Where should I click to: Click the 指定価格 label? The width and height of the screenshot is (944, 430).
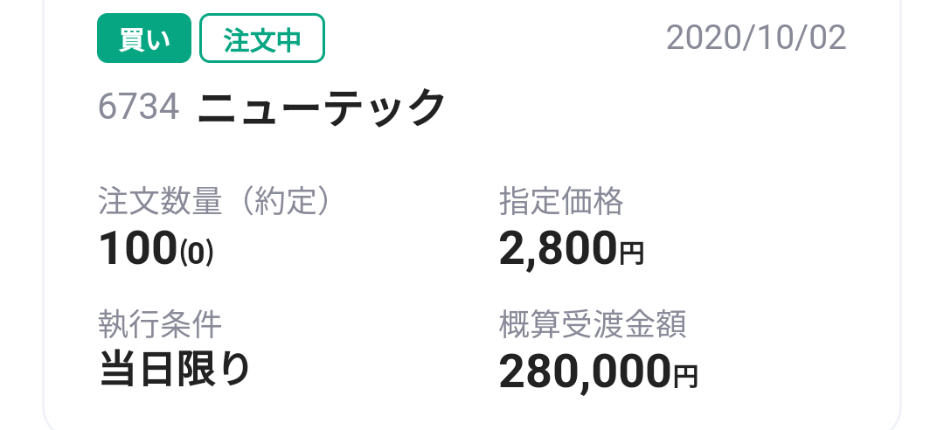click(x=561, y=202)
